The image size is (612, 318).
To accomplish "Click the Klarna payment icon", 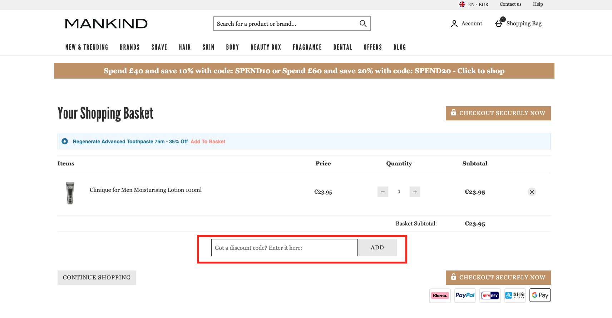I will (x=440, y=295).
